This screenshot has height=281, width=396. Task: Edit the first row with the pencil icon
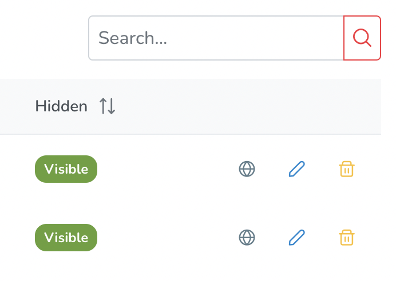297,169
